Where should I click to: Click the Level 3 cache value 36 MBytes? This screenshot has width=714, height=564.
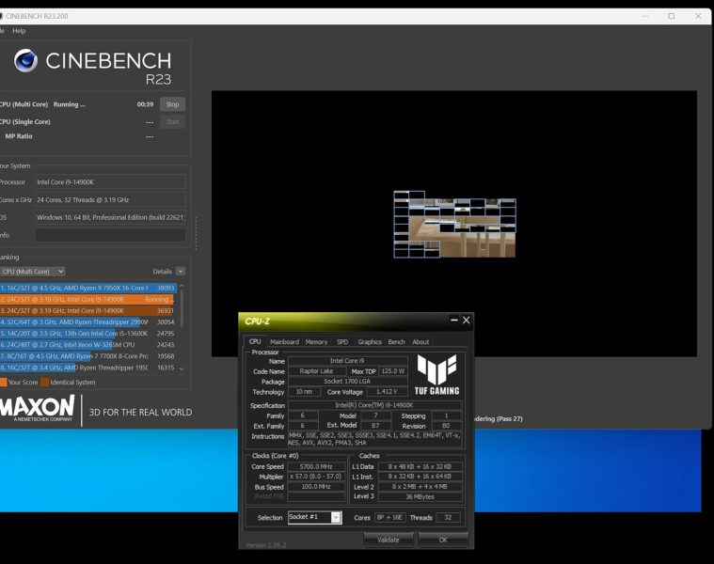tap(420, 496)
